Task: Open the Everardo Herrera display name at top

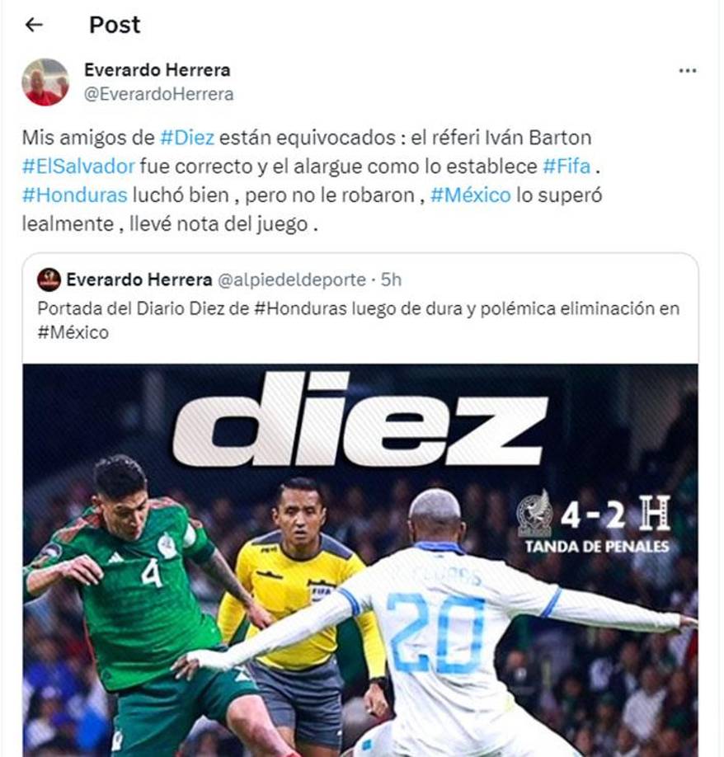Action: [x=157, y=70]
